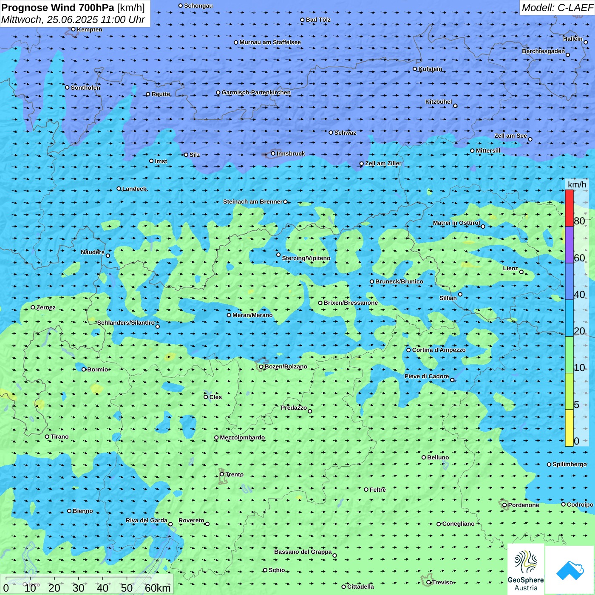The image size is (595, 595).
Task: Click the 'Tirano' label
Action: (59, 436)
